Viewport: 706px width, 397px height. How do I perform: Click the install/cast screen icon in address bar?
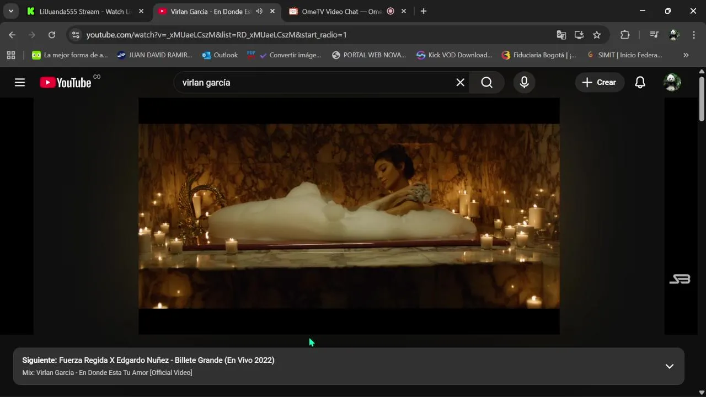pyautogui.click(x=579, y=35)
